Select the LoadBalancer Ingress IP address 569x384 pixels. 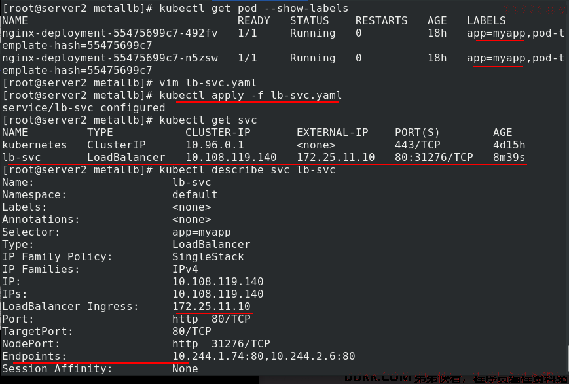point(211,306)
